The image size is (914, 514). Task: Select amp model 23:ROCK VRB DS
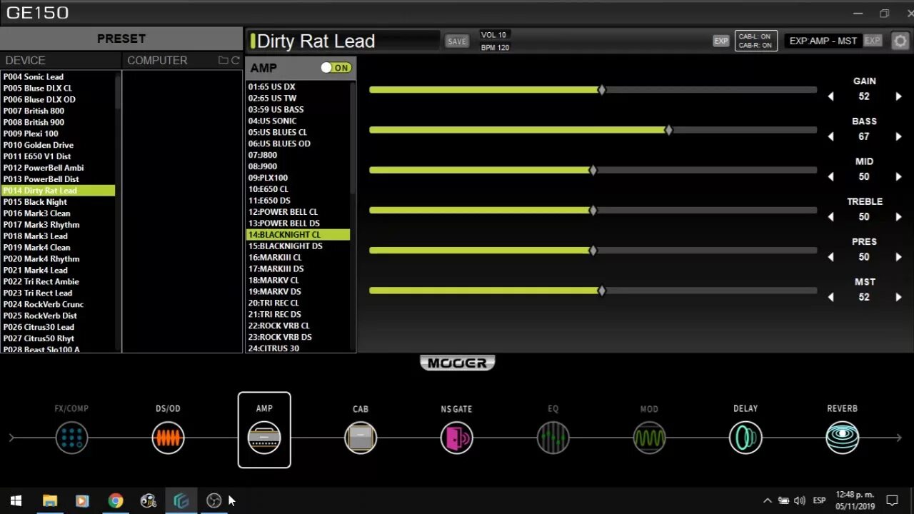tap(298, 337)
